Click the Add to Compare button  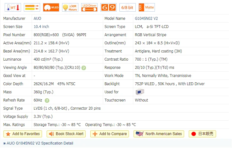tap(109, 134)
